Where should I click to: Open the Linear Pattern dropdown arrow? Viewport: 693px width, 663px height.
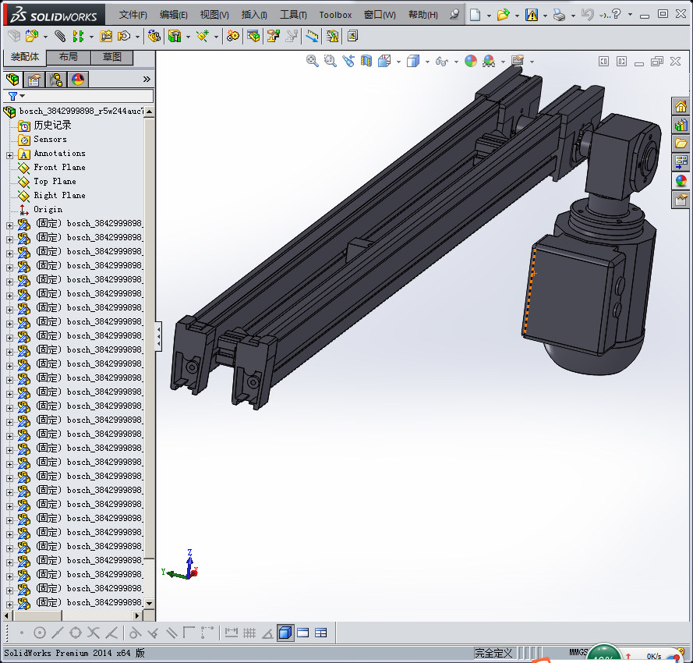(x=91, y=37)
